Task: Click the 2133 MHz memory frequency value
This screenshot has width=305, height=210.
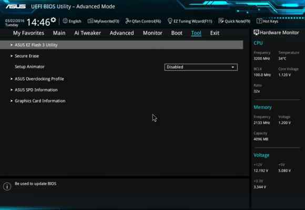Action: pyautogui.click(x=262, y=123)
